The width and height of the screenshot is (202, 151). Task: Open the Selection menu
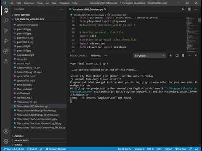click(29, 3)
